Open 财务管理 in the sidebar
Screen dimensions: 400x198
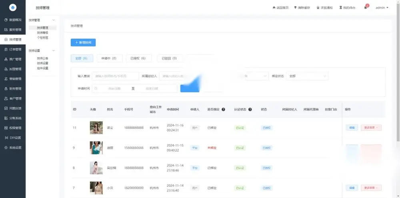click(13, 89)
